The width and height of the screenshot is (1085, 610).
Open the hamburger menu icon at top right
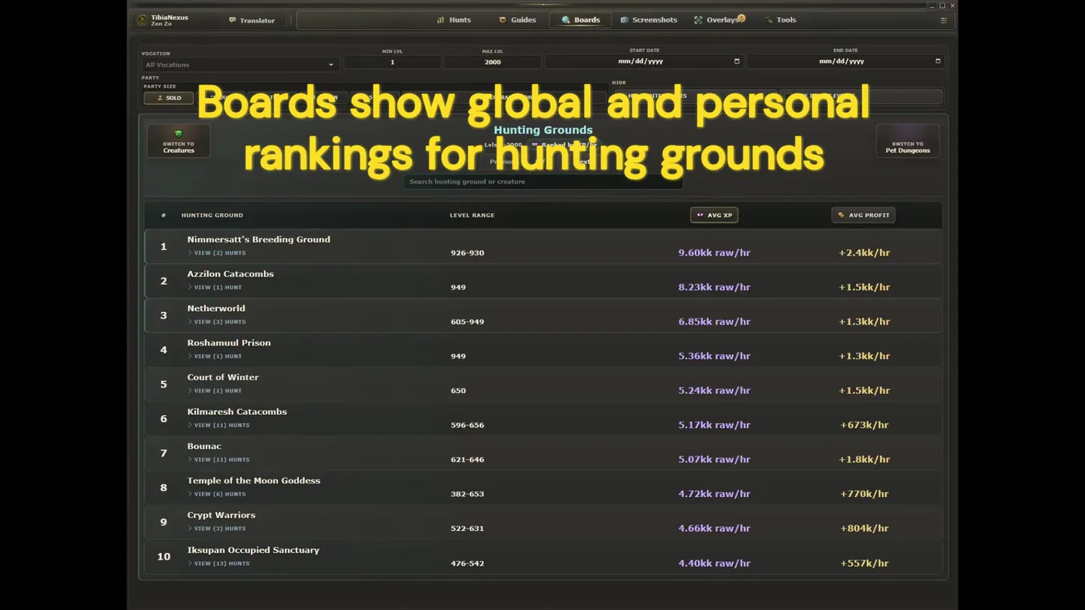pyautogui.click(x=943, y=20)
